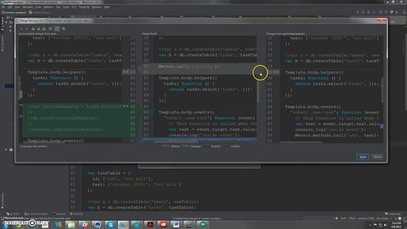Image resolution: width=407 pixels, height=229 pixels.
Task: Open the Favorites side tool tab
Action: pyautogui.click(x=3, y=200)
